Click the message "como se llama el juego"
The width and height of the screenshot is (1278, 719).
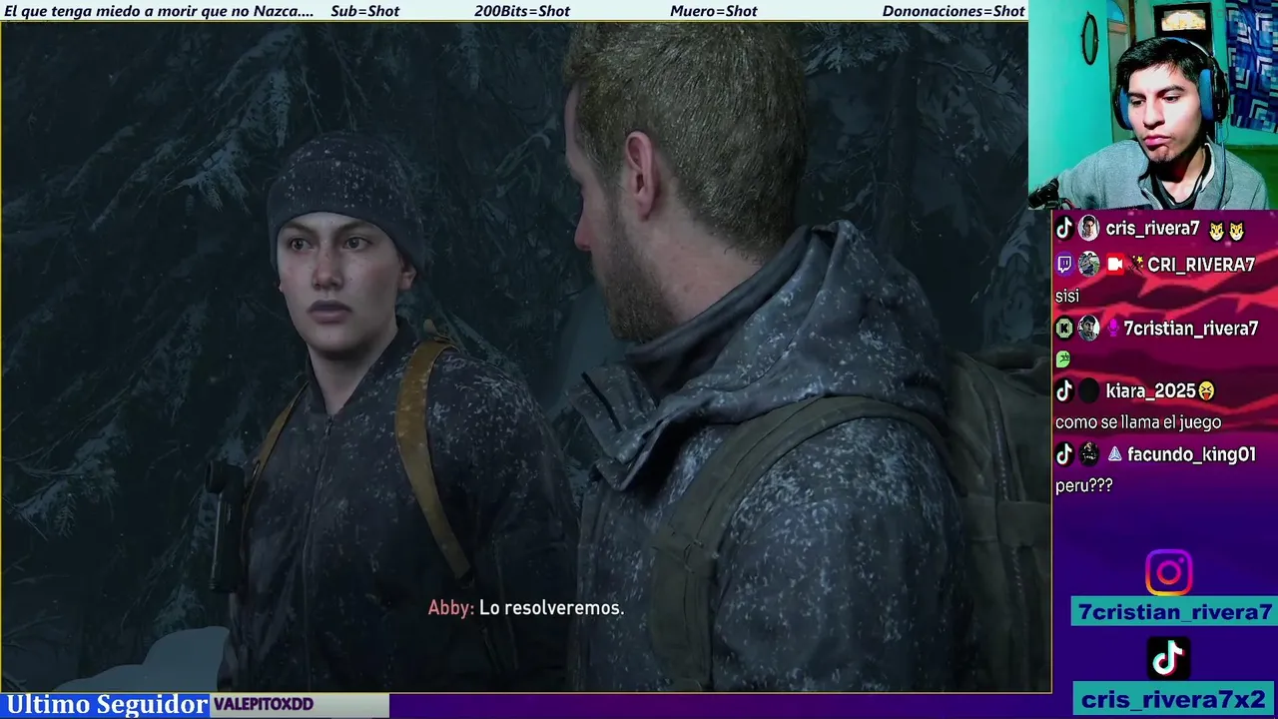point(1138,422)
